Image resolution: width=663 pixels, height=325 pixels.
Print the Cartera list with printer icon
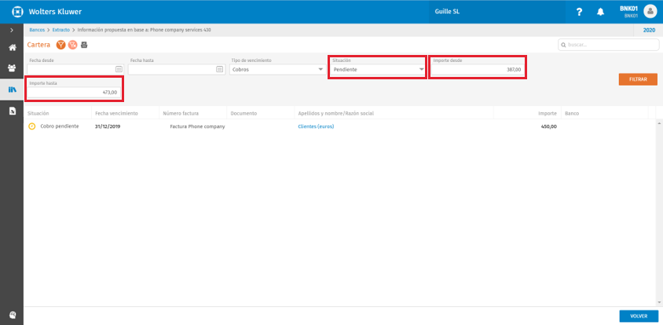click(x=84, y=45)
